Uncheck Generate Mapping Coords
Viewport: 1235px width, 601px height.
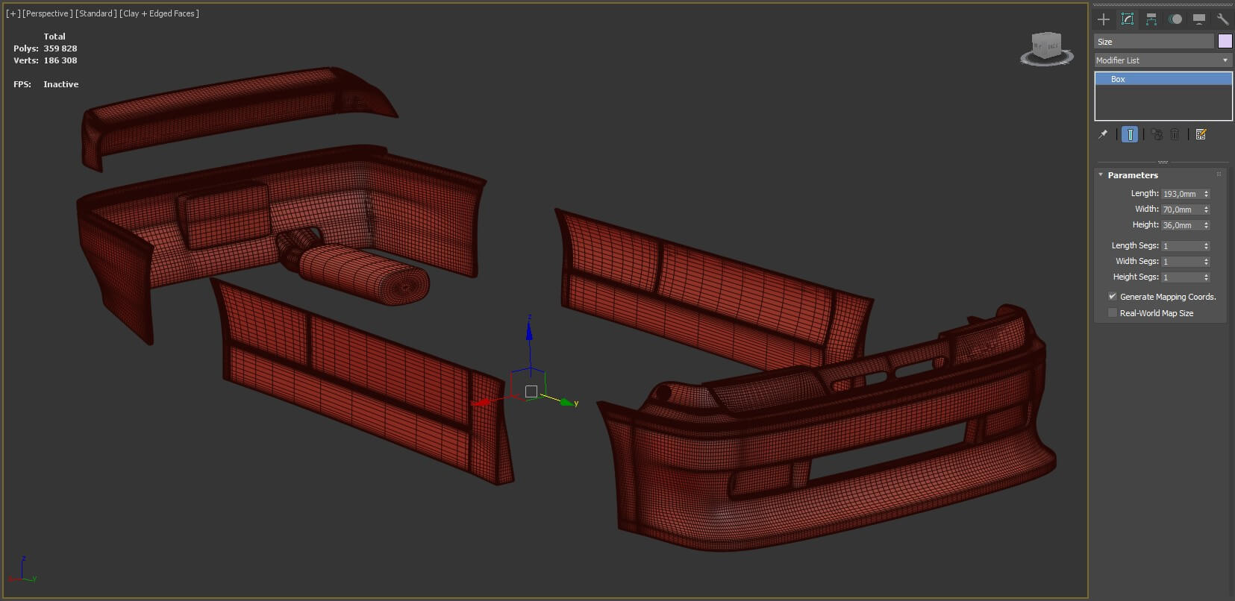coord(1113,296)
